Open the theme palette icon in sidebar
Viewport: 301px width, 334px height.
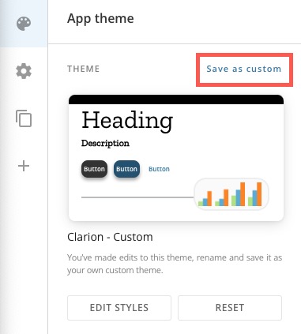tap(24, 24)
